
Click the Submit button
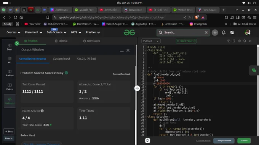click(244, 140)
